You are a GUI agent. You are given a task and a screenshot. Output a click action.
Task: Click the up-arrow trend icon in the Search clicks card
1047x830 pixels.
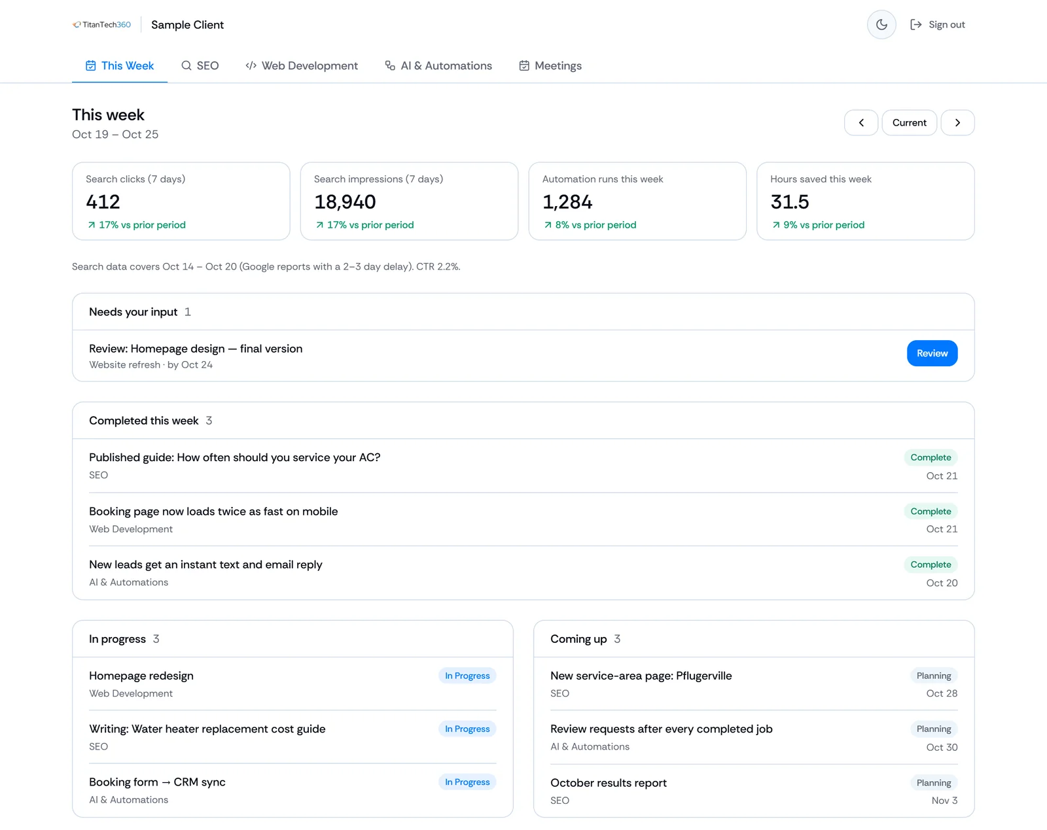pyautogui.click(x=92, y=225)
